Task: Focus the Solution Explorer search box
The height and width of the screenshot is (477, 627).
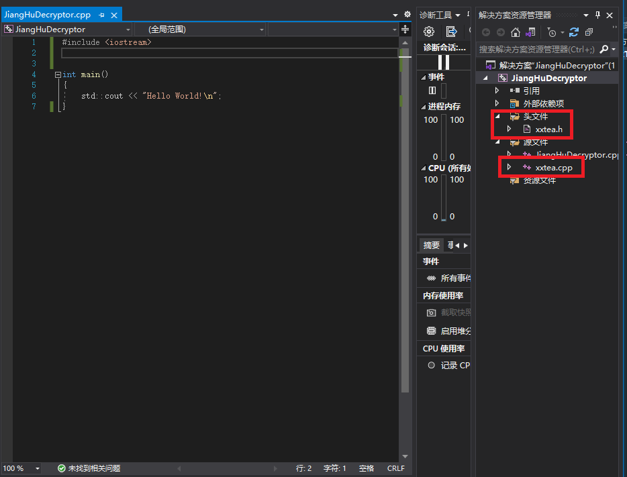Action: point(536,49)
